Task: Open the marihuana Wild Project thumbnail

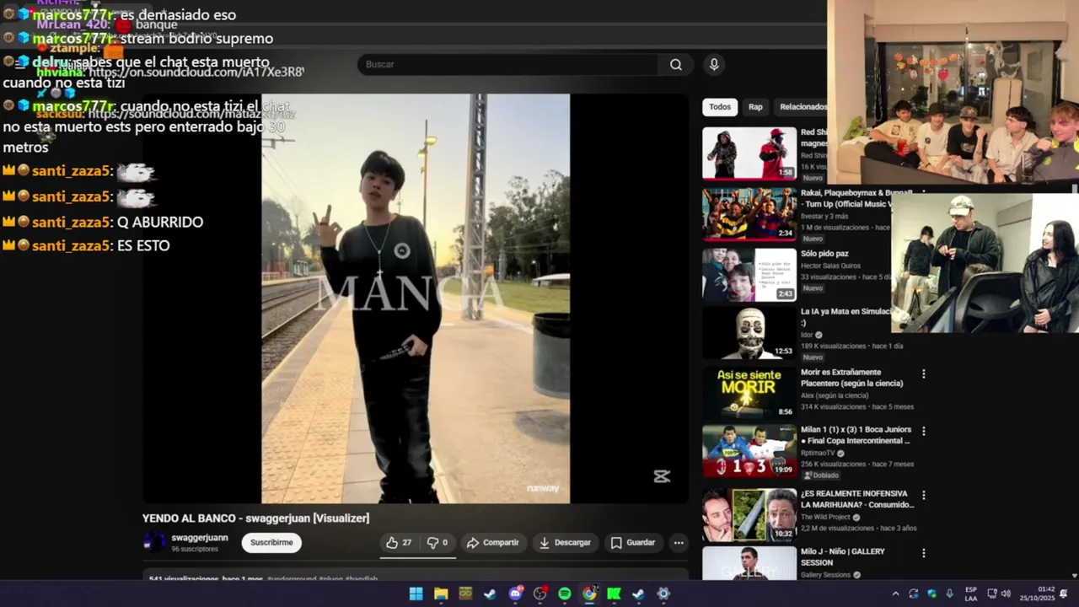Action: (x=749, y=514)
